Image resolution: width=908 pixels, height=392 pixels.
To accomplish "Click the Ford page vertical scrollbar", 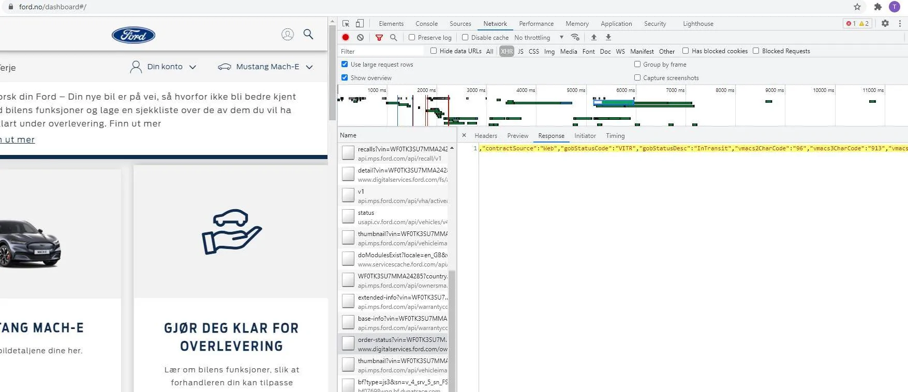I will point(333,72).
